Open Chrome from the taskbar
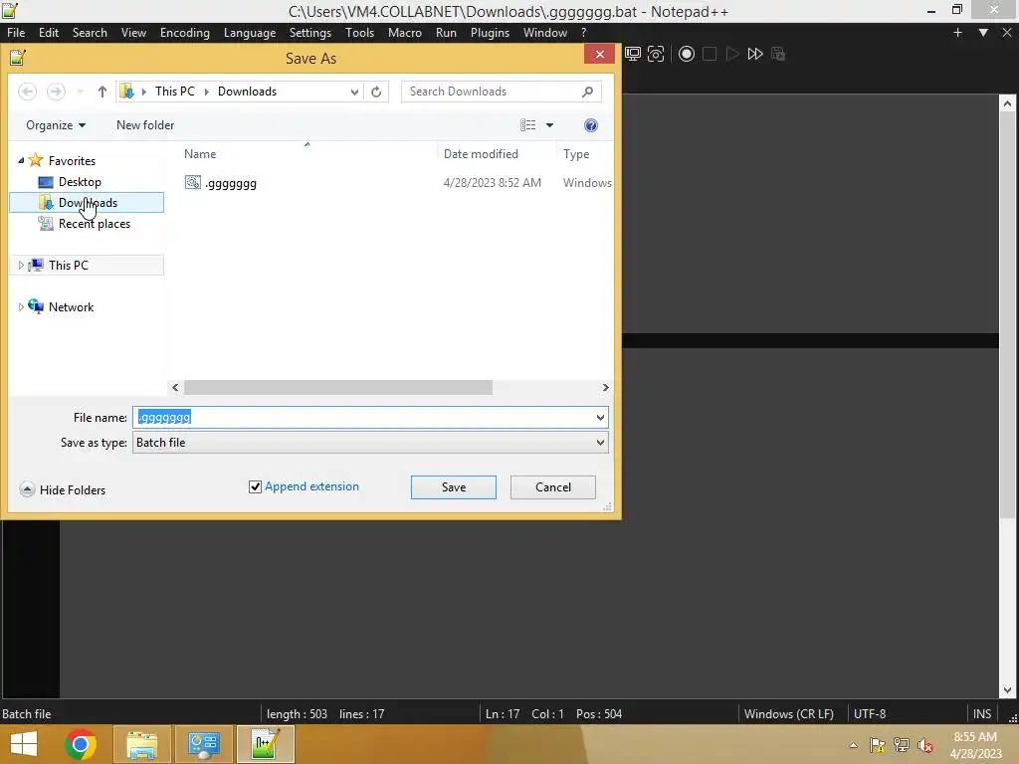Image resolution: width=1019 pixels, height=764 pixels. click(81, 744)
